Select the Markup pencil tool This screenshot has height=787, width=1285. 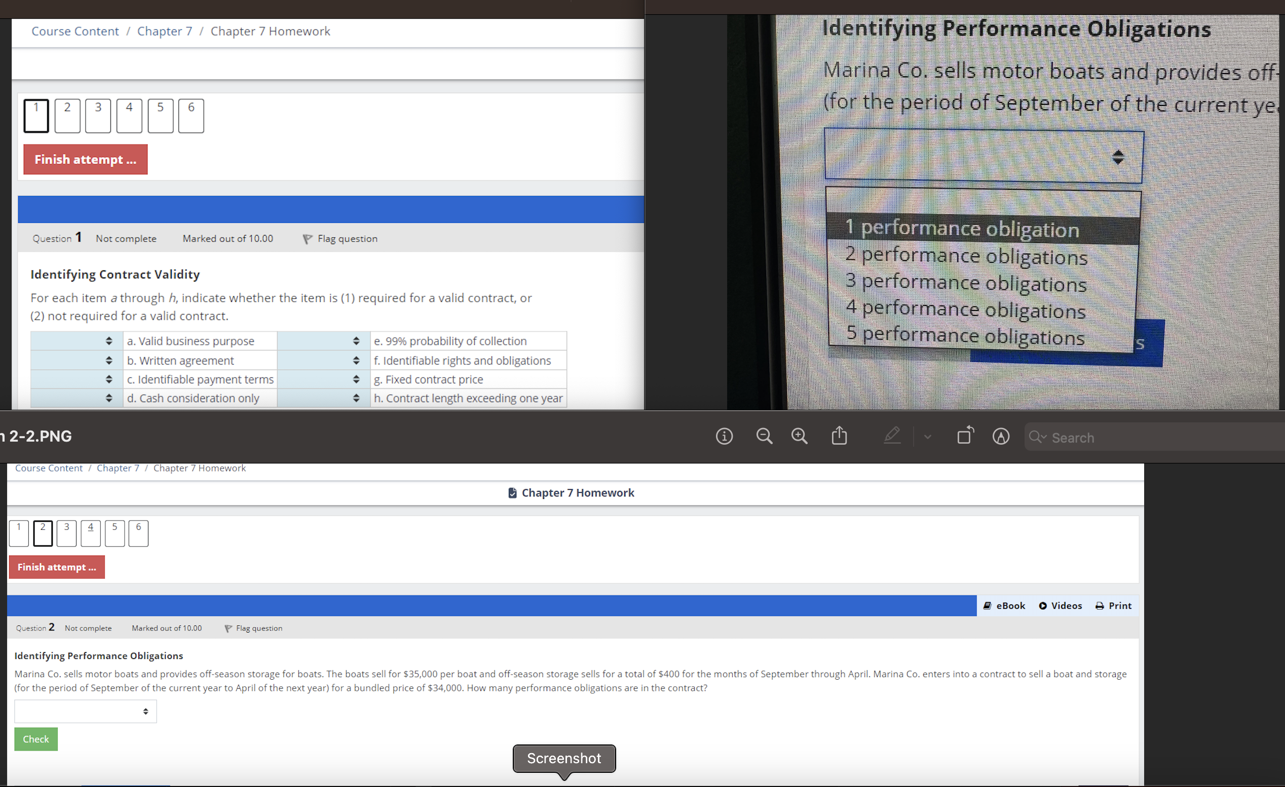[892, 436]
